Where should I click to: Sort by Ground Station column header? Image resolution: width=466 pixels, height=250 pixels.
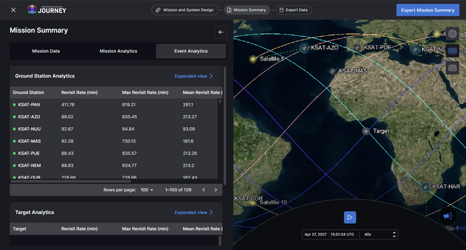[x=28, y=92]
